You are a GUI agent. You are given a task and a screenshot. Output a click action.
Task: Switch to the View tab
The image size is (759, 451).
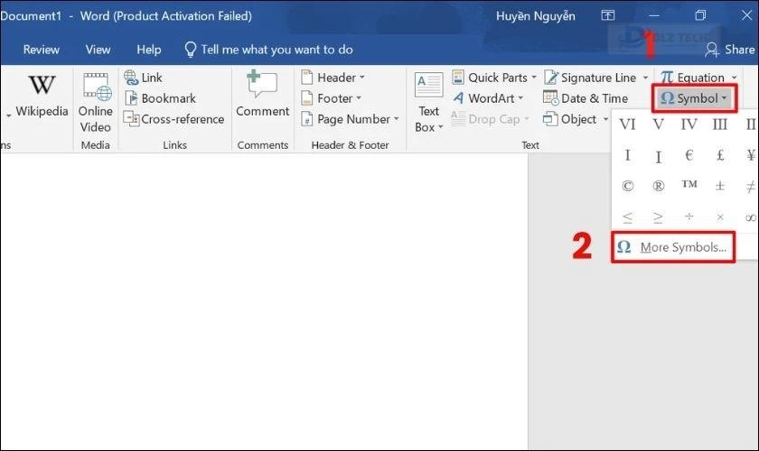coord(98,50)
